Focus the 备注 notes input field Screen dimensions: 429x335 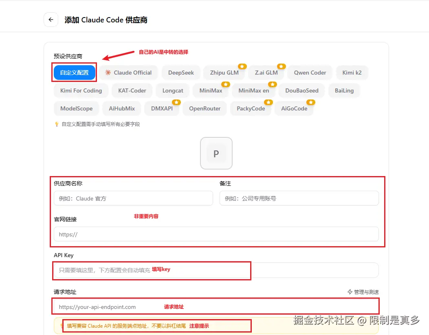[299, 198]
